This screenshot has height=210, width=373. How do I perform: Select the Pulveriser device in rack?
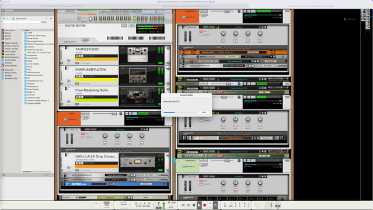coord(233,61)
